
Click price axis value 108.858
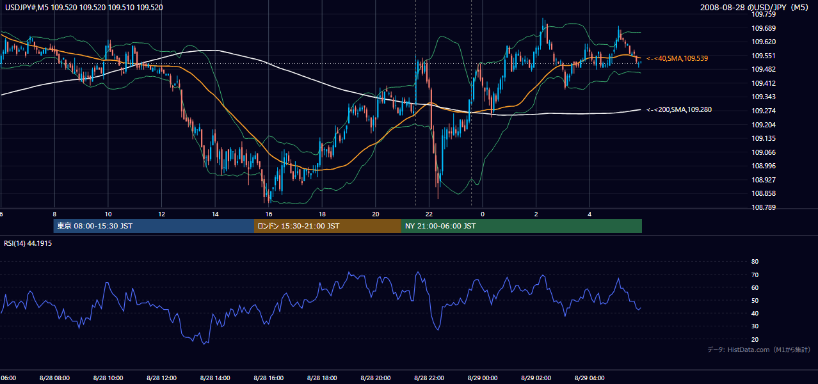[763, 193]
